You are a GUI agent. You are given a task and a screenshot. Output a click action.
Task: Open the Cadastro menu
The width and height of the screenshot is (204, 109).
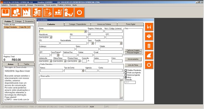point(4,5)
